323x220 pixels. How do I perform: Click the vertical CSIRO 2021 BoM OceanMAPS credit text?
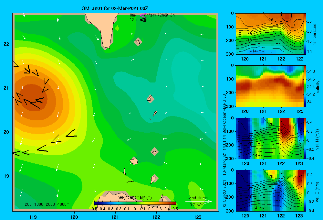point(224,150)
